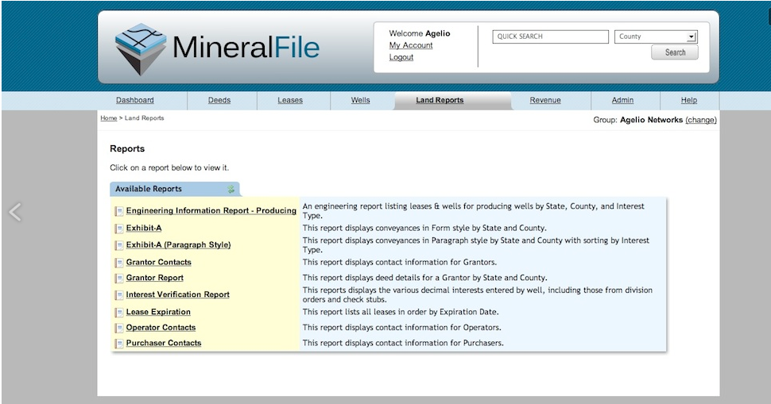Open the Interest Verification Report

(x=177, y=294)
